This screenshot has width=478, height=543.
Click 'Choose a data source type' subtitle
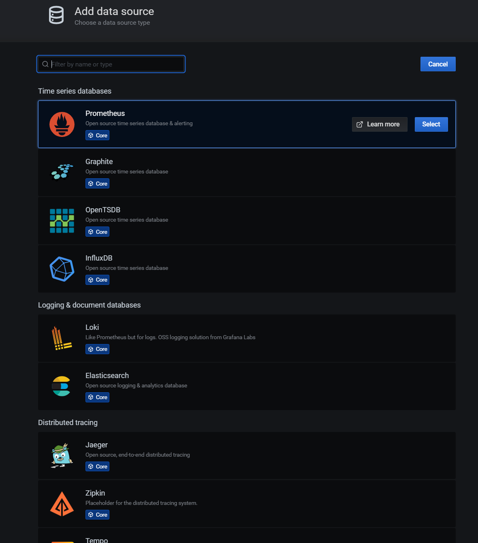(x=112, y=23)
